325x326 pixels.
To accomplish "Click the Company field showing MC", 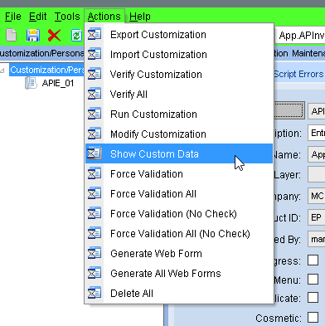I will coord(317,196).
